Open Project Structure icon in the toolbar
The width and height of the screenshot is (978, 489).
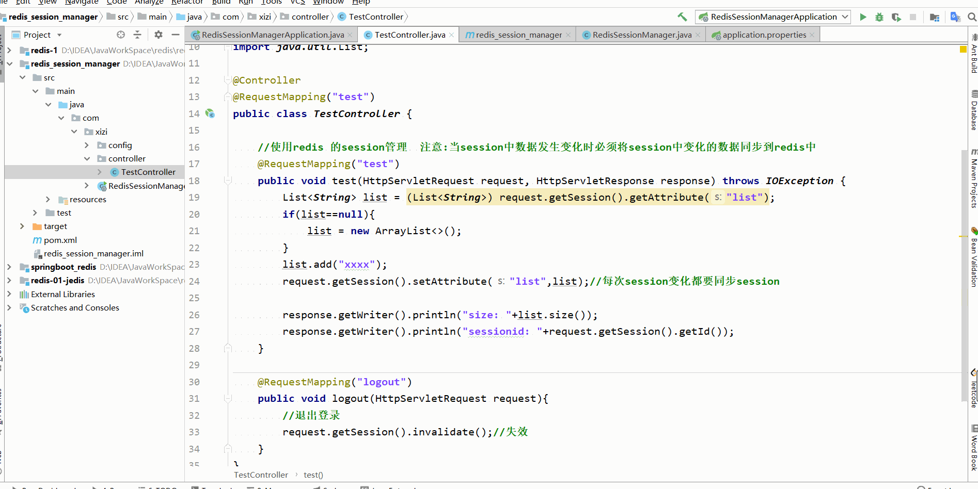coord(935,17)
